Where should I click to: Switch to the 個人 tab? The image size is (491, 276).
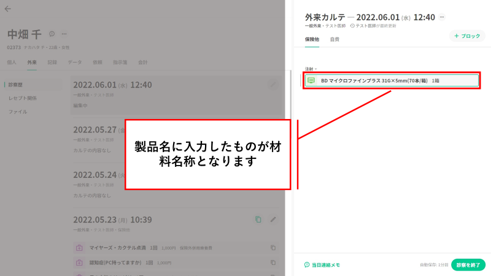(x=12, y=63)
